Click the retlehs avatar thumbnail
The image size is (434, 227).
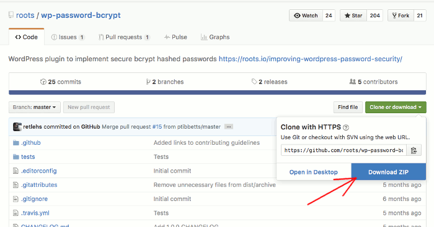click(x=17, y=127)
